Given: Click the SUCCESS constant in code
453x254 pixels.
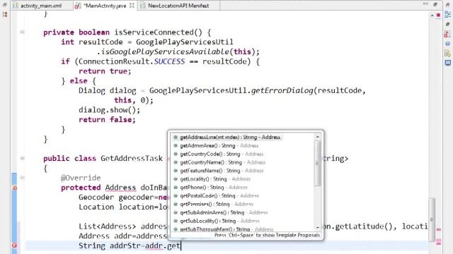Looking at the screenshot, I should click(169, 61).
